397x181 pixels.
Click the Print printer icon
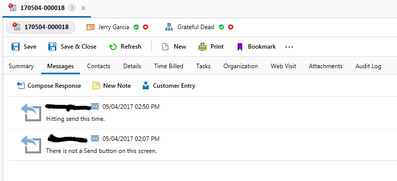point(203,47)
